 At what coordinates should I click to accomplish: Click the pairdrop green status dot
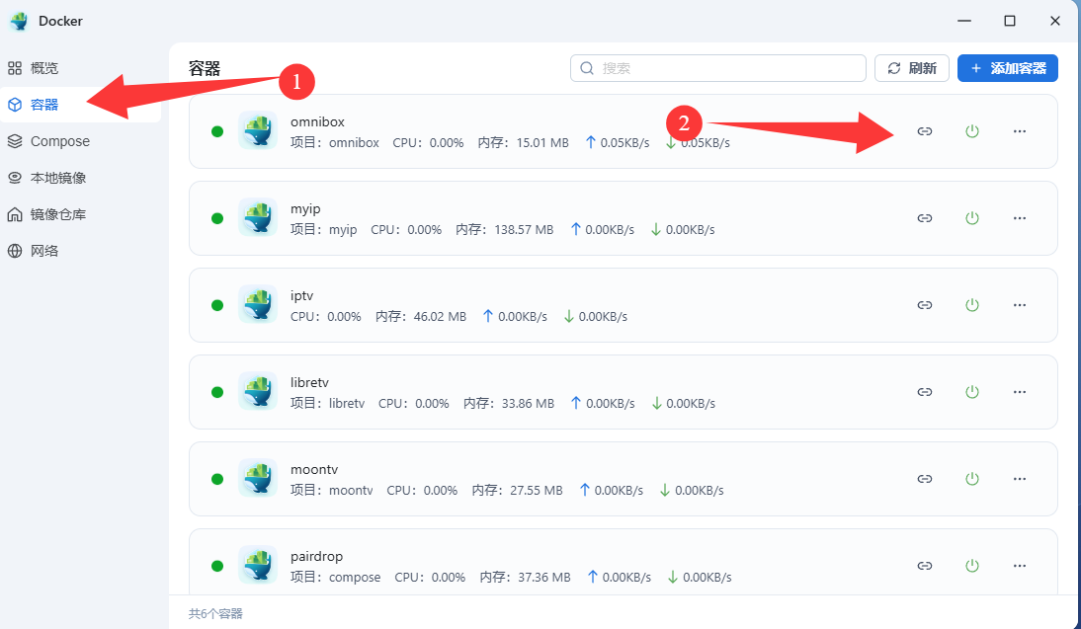pyautogui.click(x=217, y=566)
